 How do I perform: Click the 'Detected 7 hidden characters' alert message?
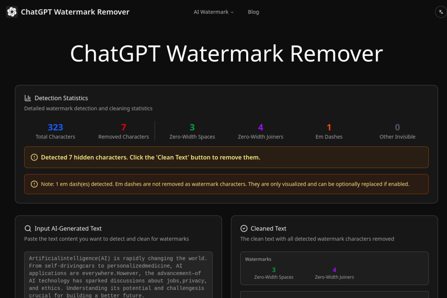151,157
